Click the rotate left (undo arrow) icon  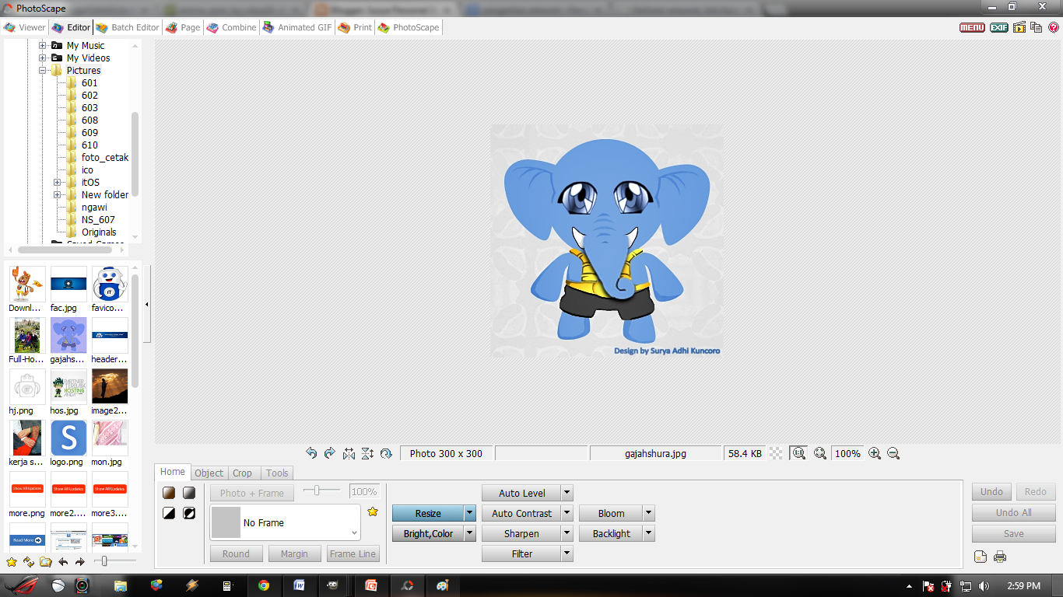click(311, 453)
